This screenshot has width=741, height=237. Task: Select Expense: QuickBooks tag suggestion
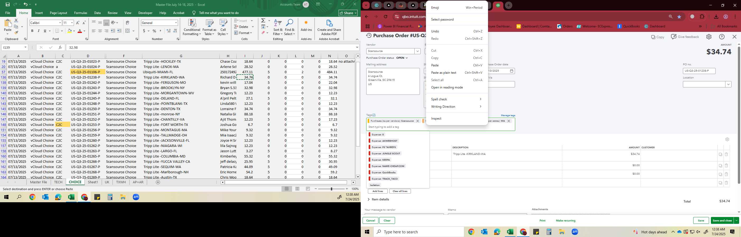click(x=383, y=172)
